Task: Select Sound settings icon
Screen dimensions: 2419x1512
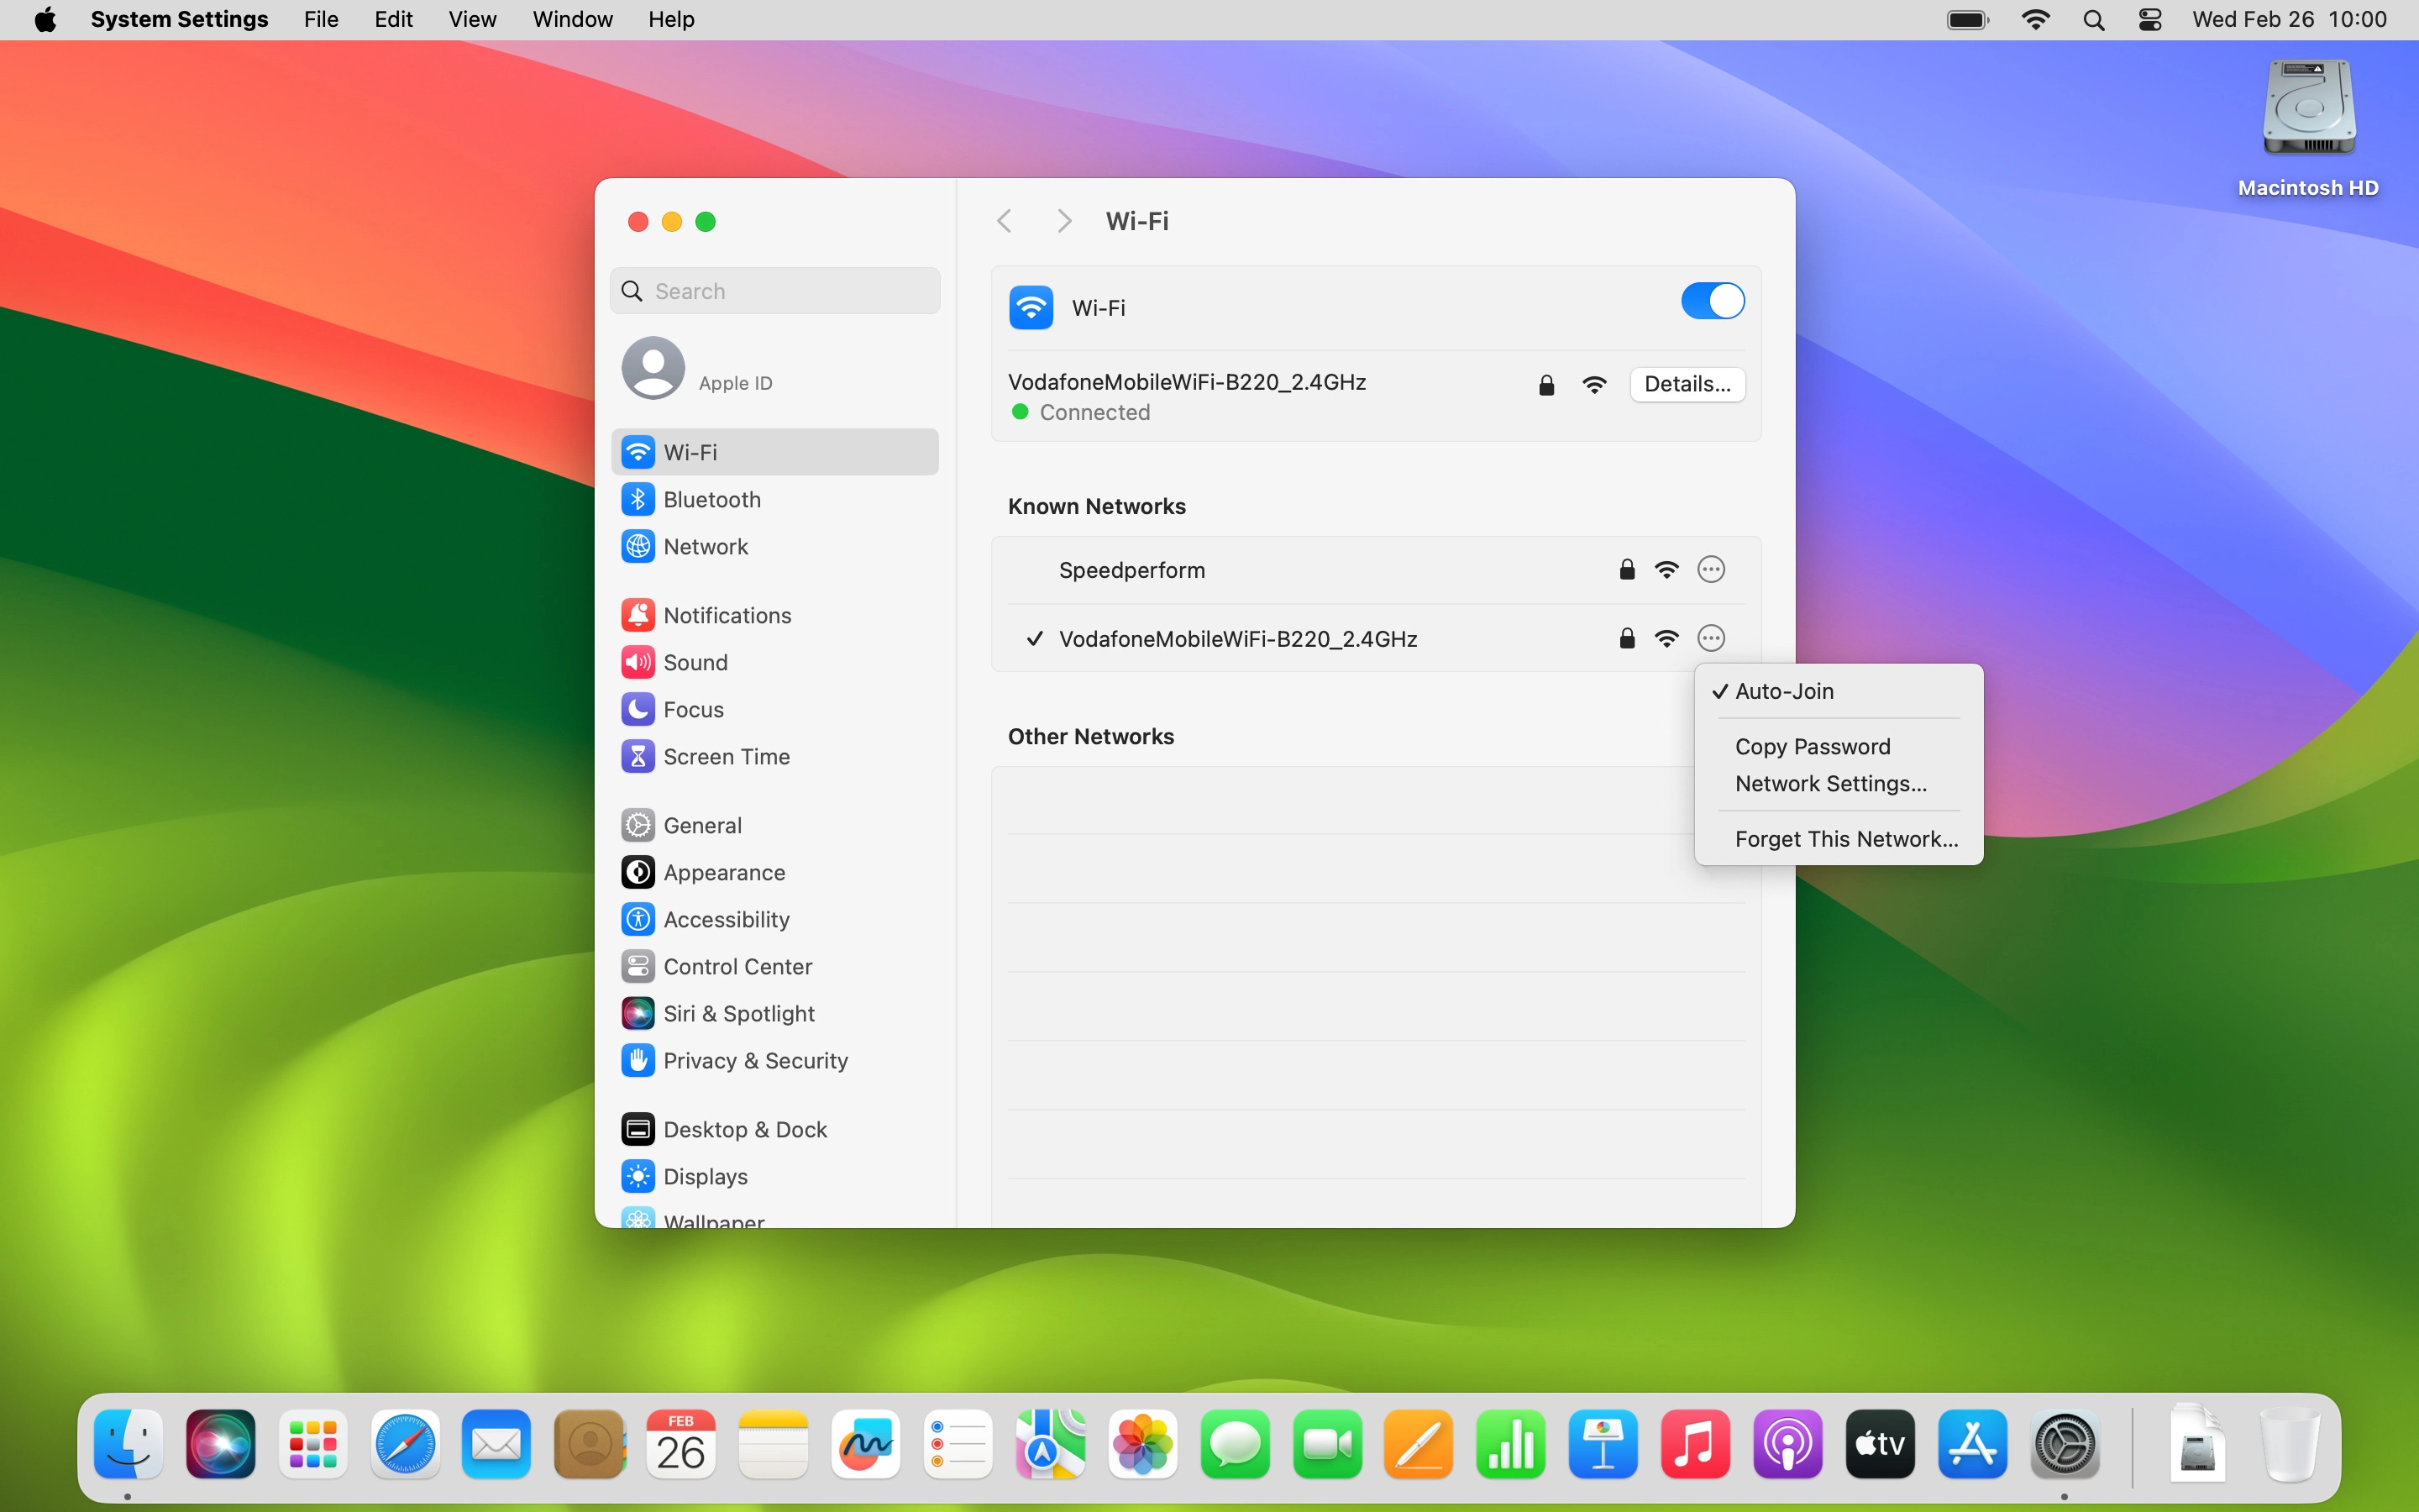Action: coord(638,662)
